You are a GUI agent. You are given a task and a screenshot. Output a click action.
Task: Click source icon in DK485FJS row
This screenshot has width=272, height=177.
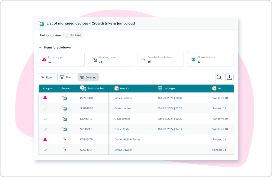point(64,119)
